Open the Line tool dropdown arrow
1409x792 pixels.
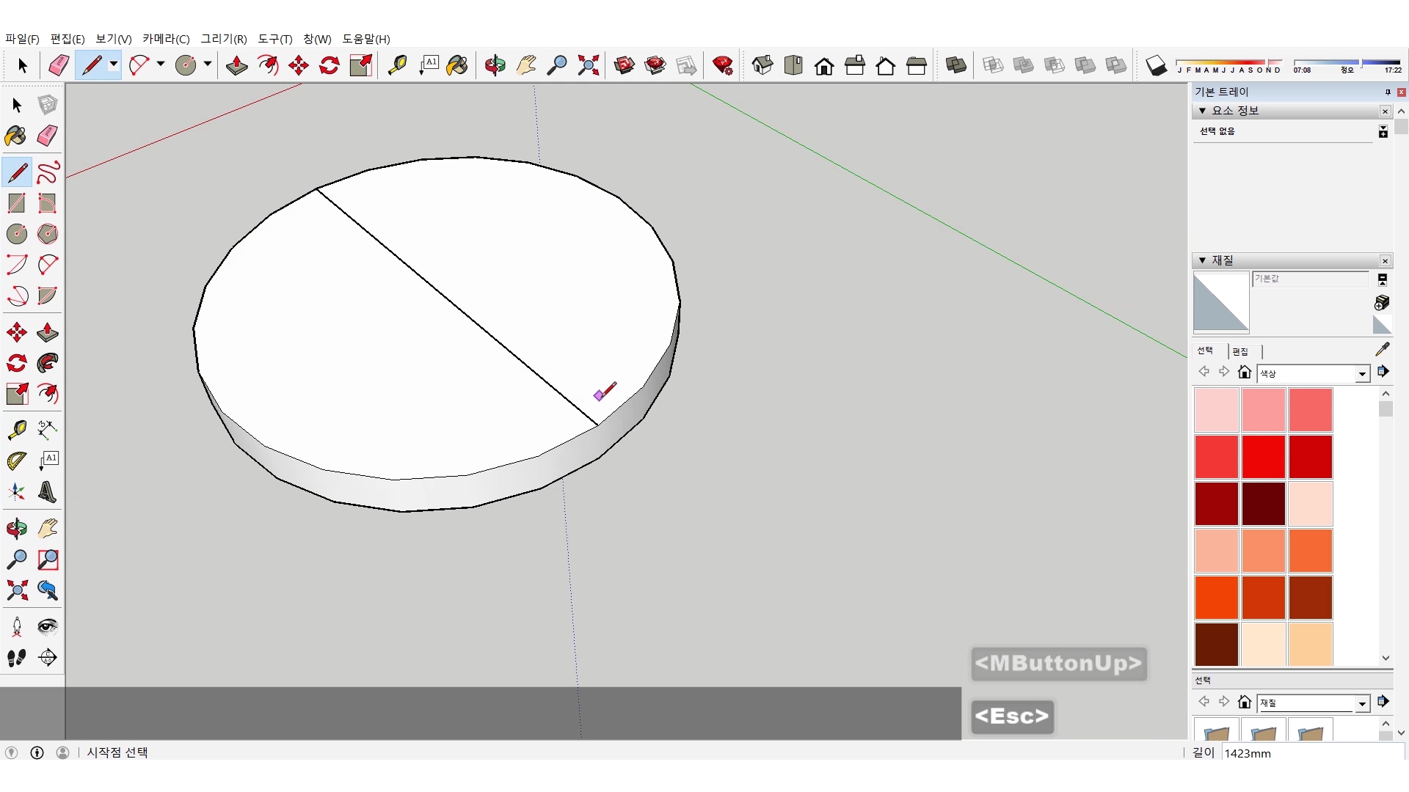click(114, 65)
